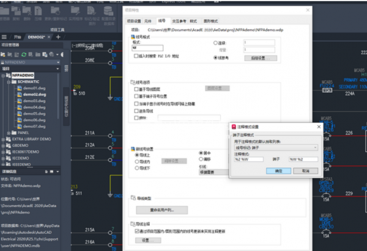Image resolution: width=367 pixels, height=251 pixels.
Task: Select the 偏移 radio button
Action: click(x=201, y=159)
